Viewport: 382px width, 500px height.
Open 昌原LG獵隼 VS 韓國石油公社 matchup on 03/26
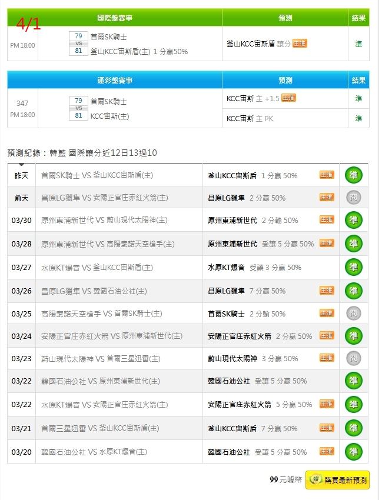click(94, 291)
